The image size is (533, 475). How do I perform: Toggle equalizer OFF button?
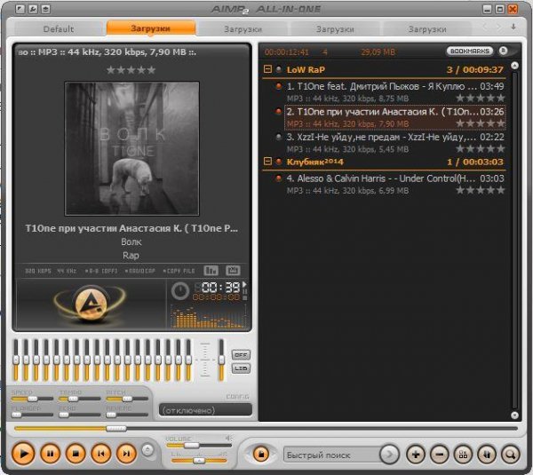tap(241, 355)
